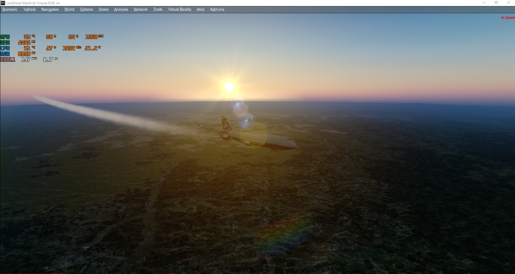This screenshot has height=274, width=515.
Task: Open the Navigation menu
Action: point(50,9)
